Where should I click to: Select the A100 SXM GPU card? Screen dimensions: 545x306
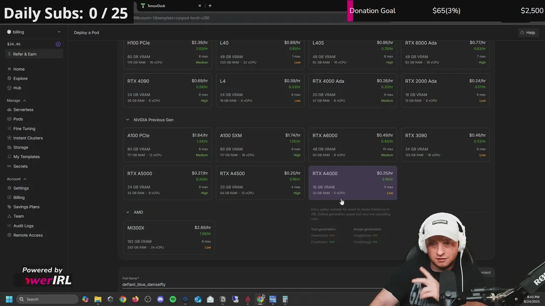pos(260,145)
